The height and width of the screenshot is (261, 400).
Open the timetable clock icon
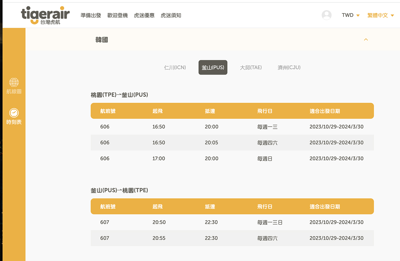(14, 113)
